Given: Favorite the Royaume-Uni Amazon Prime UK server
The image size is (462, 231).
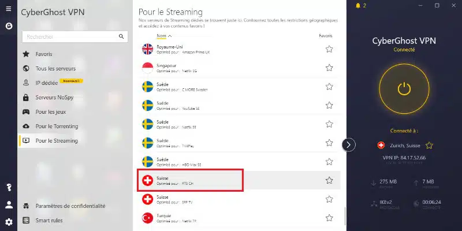Looking at the screenshot, I should [329, 49].
